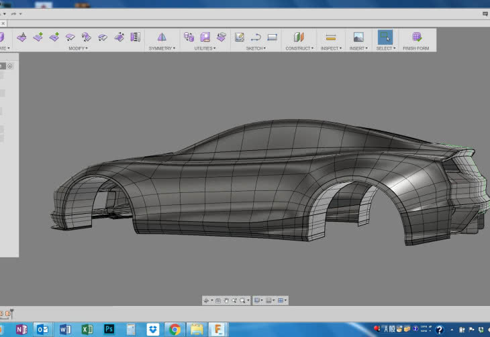Expand the INSPECT dropdown menu
Viewport: 490px width, 337px height.
(x=331, y=48)
